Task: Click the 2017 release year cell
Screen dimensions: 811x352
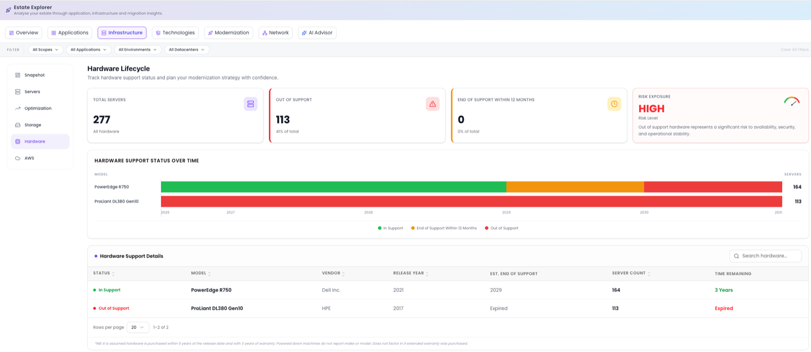Action: (398, 308)
